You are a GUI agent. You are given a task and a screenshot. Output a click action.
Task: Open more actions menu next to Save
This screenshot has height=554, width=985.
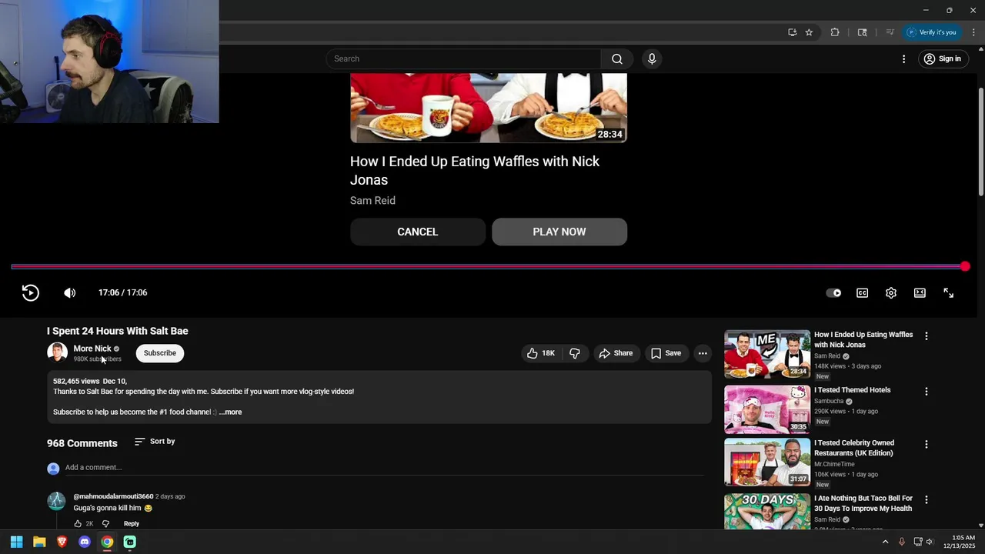click(x=703, y=353)
